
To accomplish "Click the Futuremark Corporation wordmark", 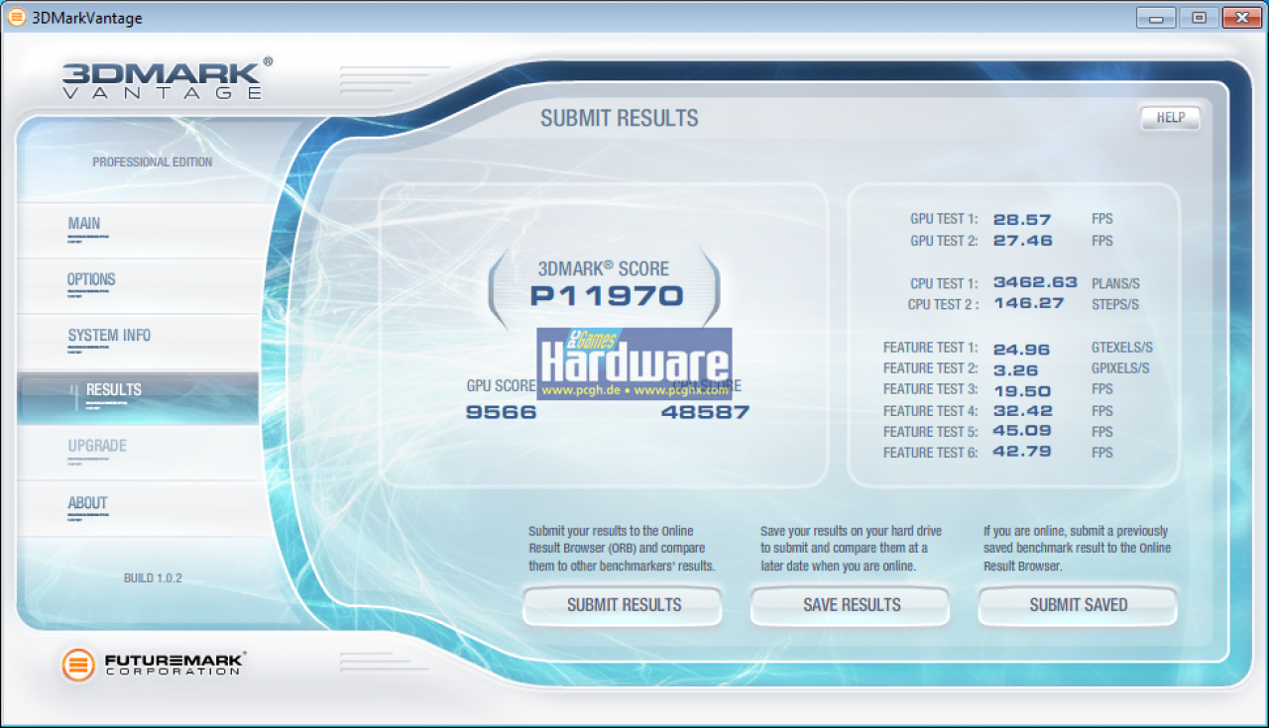I will point(175,664).
